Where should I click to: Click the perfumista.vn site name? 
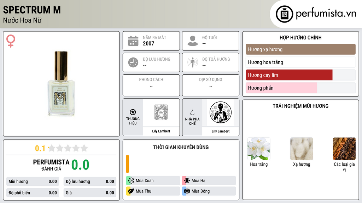[x=326, y=13]
